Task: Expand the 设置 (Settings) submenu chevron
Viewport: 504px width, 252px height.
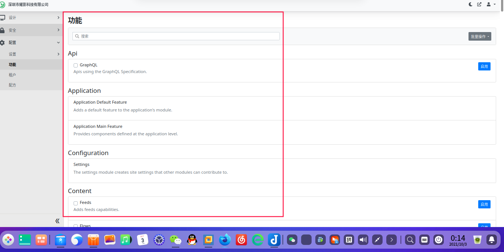Action: (58, 54)
